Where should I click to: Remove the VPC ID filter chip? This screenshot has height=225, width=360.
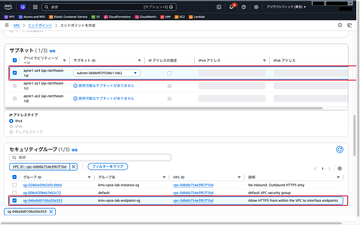pyautogui.click(x=73, y=167)
